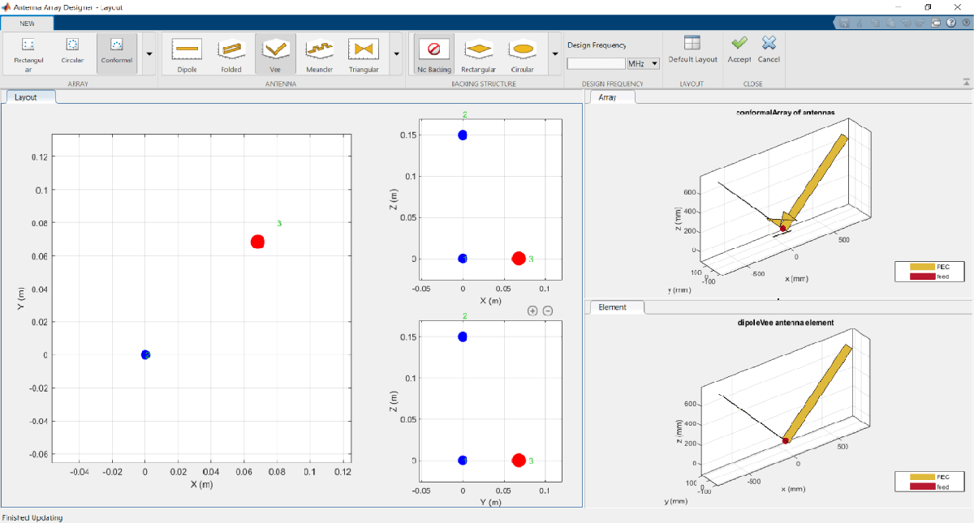Click the feed legend swatch in Array plot
The width and height of the screenshot is (974, 523).
[x=922, y=277]
